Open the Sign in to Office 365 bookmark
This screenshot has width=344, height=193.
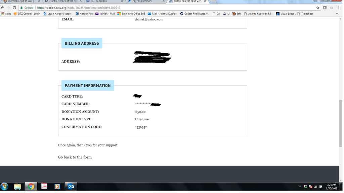(131, 13)
